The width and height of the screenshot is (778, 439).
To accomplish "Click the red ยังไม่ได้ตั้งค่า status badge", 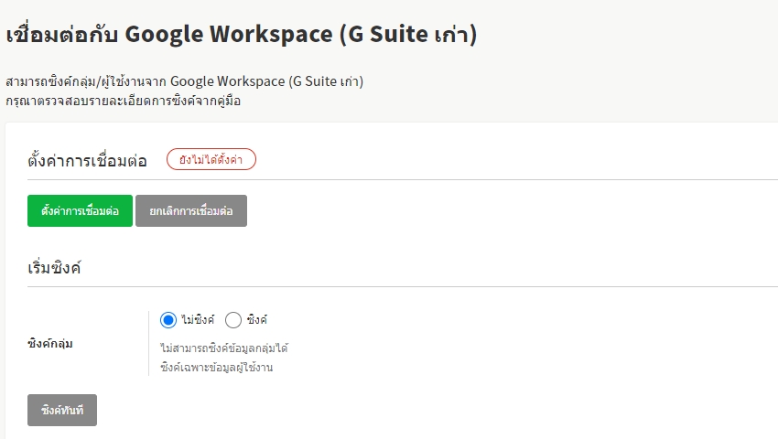I will coord(211,159).
